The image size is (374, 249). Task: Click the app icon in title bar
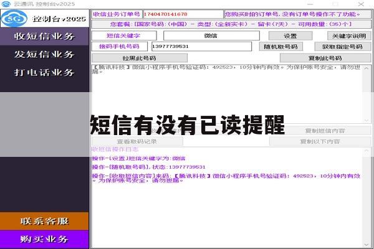coord(6,4)
